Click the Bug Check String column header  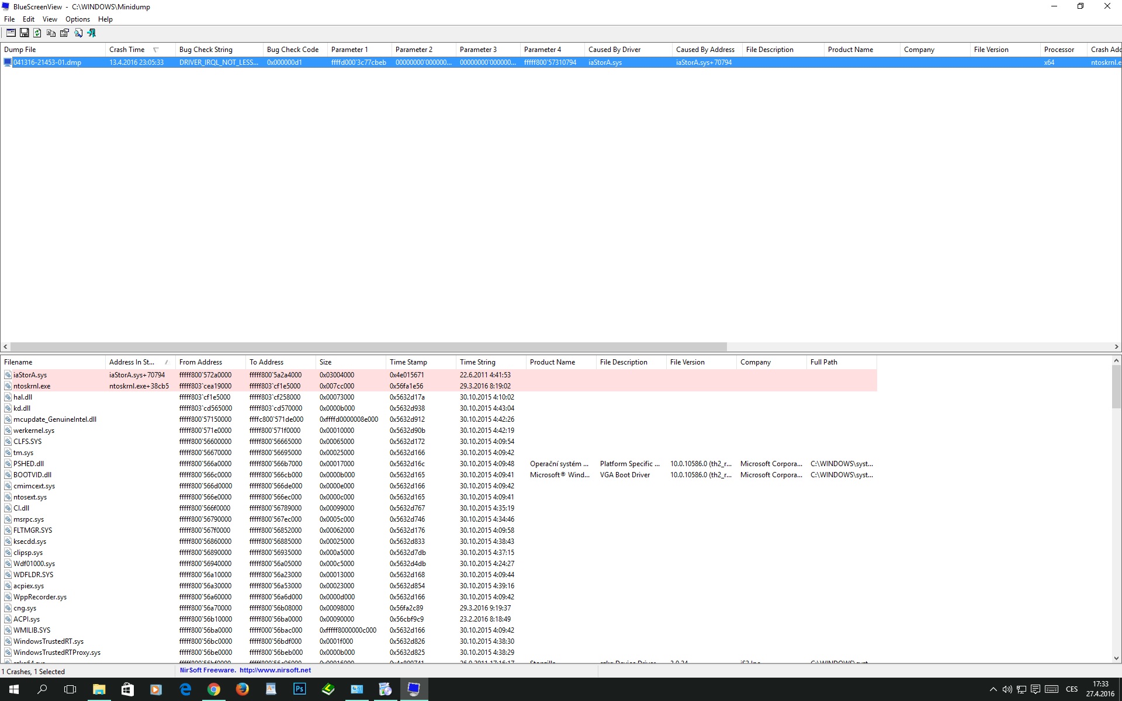point(206,50)
